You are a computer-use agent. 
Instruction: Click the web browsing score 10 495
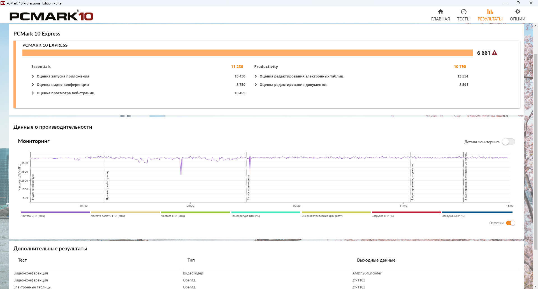tap(240, 93)
